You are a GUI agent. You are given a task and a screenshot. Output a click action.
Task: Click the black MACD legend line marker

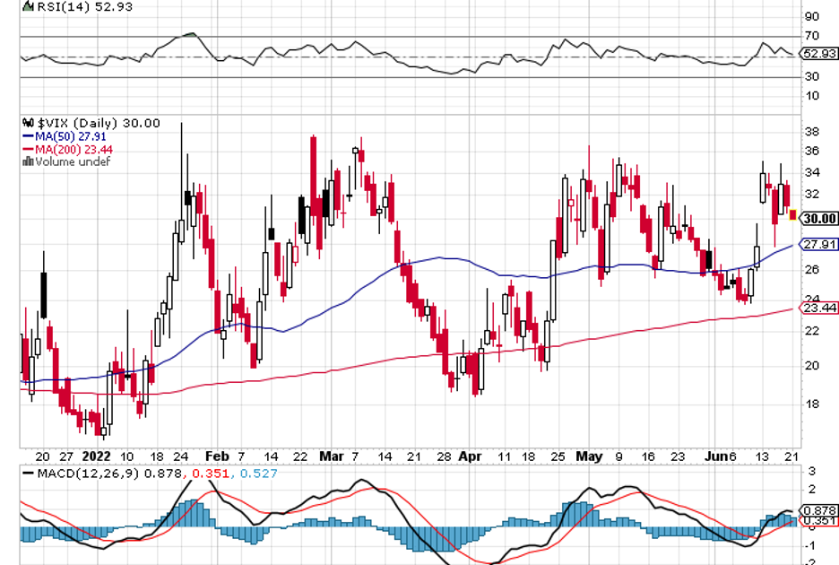click(x=29, y=473)
